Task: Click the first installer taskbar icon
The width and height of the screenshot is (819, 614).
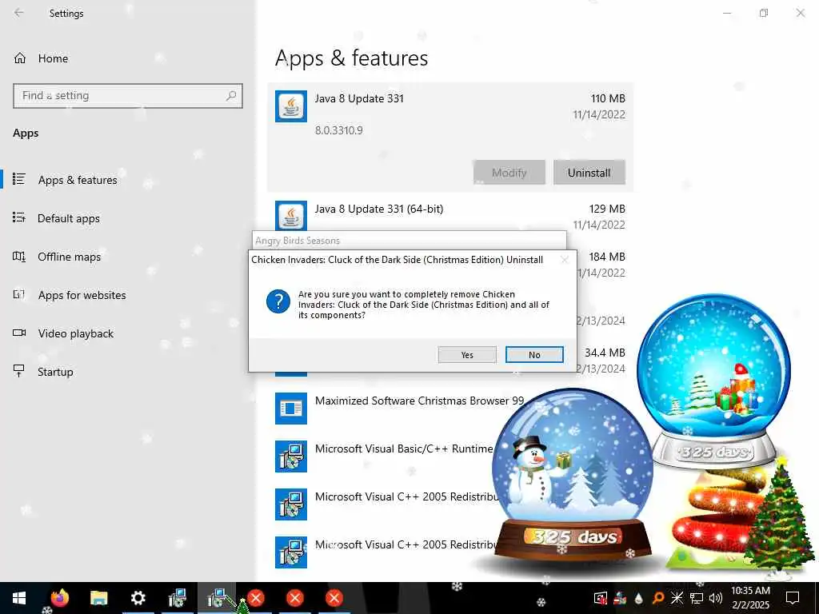Action: tap(177, 598)
